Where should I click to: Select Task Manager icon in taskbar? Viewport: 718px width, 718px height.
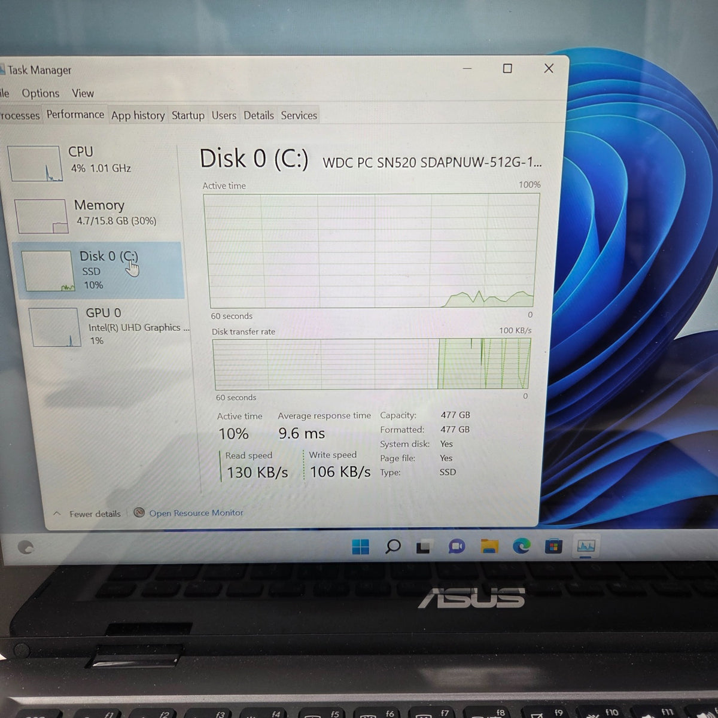pyautogui.click(x=586, y=546)
